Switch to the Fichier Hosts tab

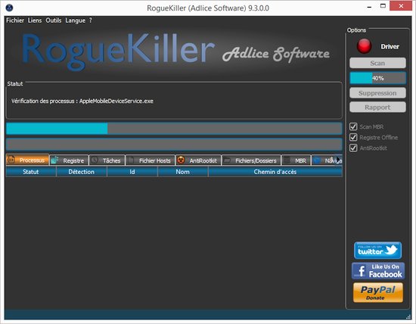151,160
